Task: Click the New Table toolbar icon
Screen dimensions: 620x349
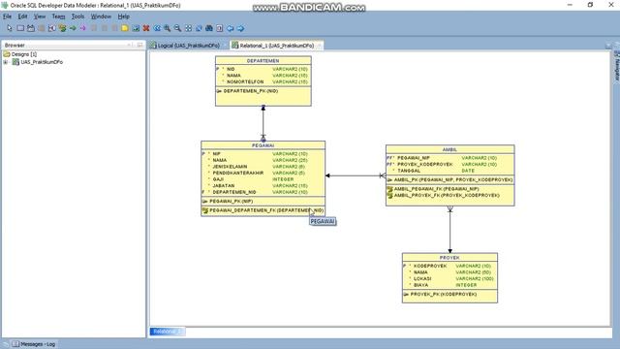Action: (x=20, y=28)
